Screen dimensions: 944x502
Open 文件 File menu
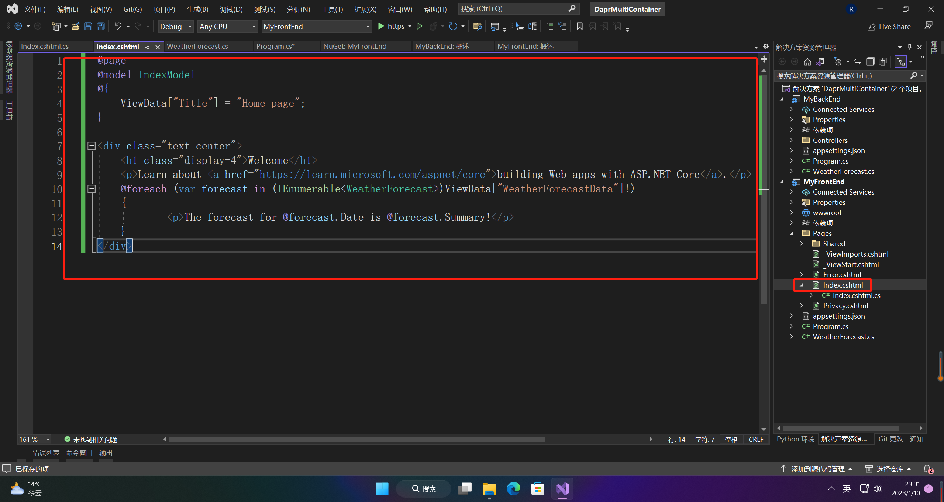[34, 9]
